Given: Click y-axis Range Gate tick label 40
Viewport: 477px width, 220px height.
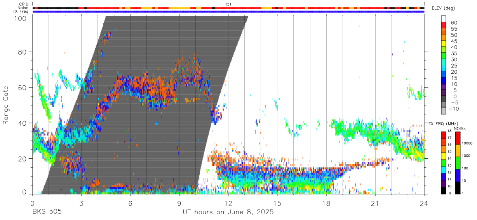Looking at the screenshot, I should coord(23,123).
